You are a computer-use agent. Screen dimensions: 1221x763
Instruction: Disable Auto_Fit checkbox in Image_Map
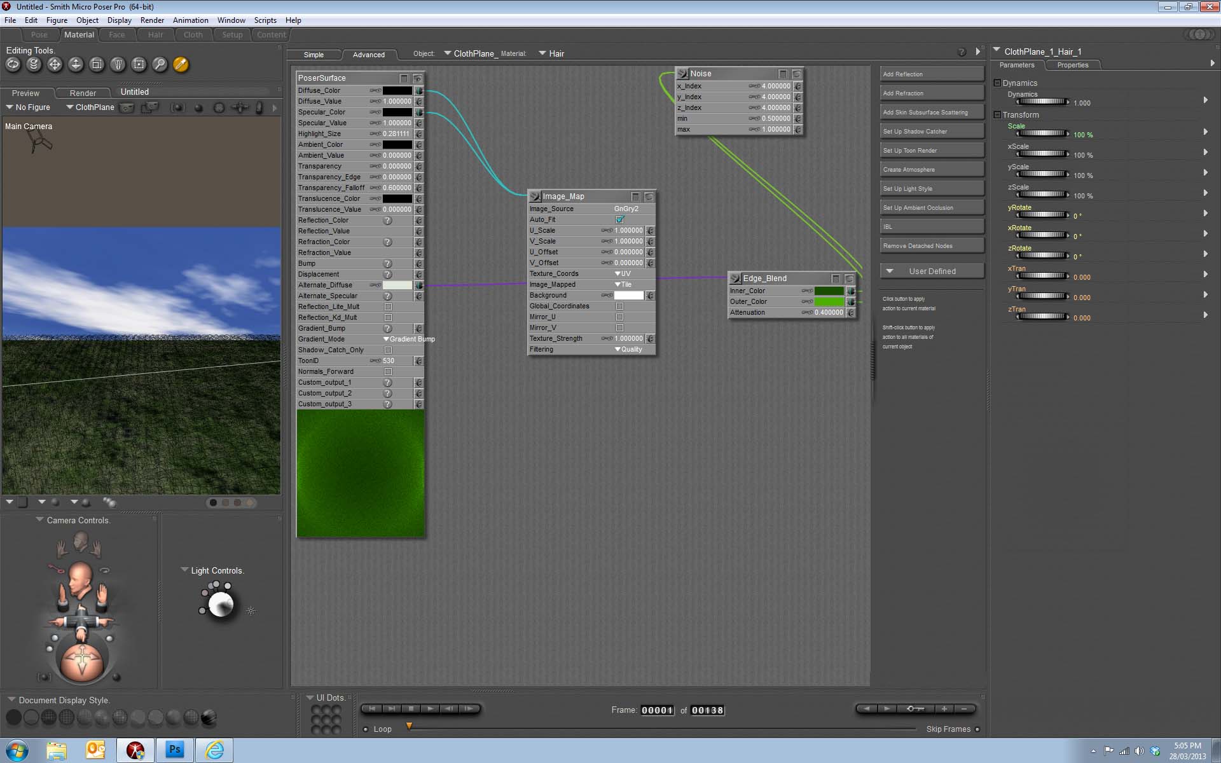(x=619, y=219)
